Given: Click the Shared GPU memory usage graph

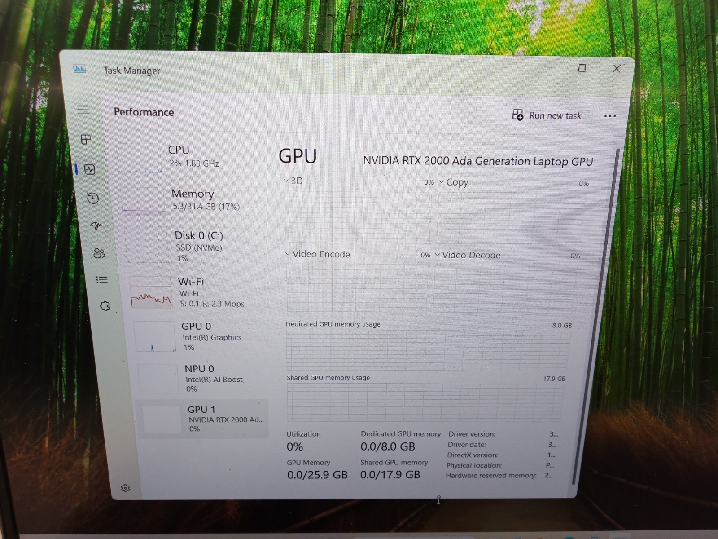Looking at the screenshot, I should point(425,402).
